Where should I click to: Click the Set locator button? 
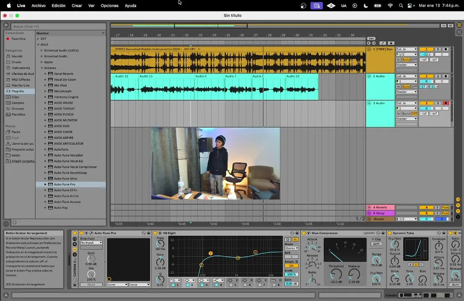371,39
